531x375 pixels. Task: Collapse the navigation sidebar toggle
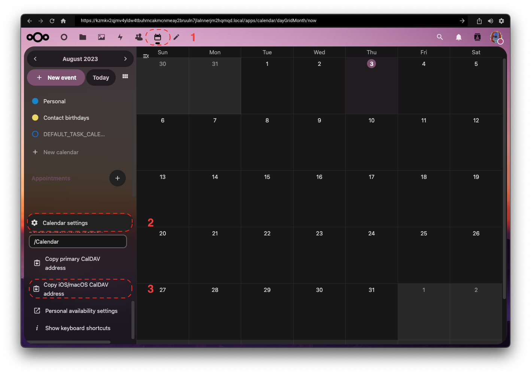146,56
